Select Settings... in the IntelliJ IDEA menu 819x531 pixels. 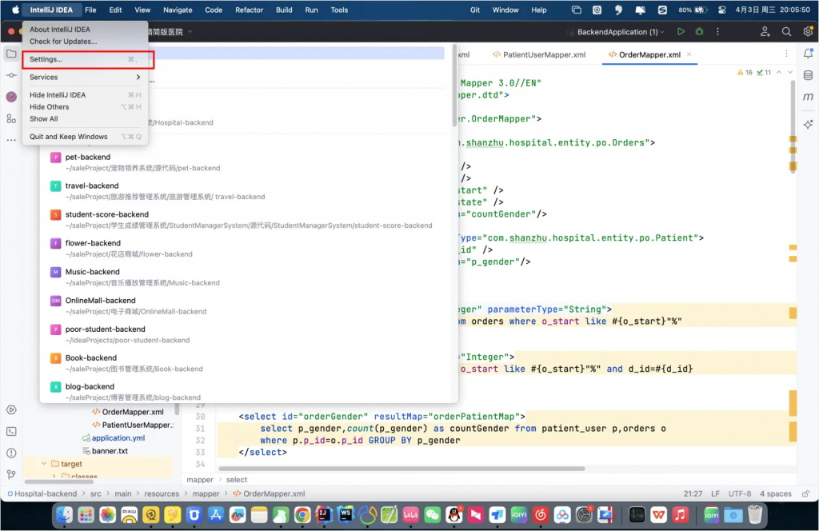pyautogui.click(x=46, y=59)
